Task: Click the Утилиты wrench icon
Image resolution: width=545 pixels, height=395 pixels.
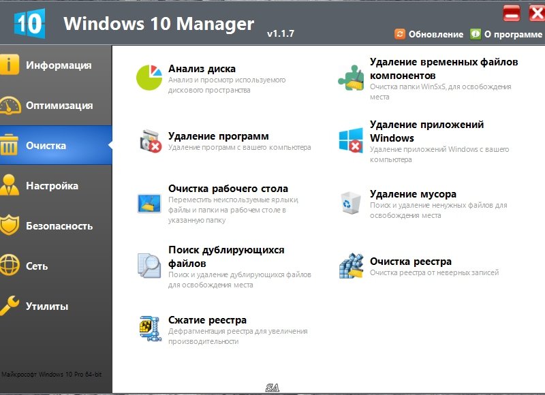Action: coord(9,305)
